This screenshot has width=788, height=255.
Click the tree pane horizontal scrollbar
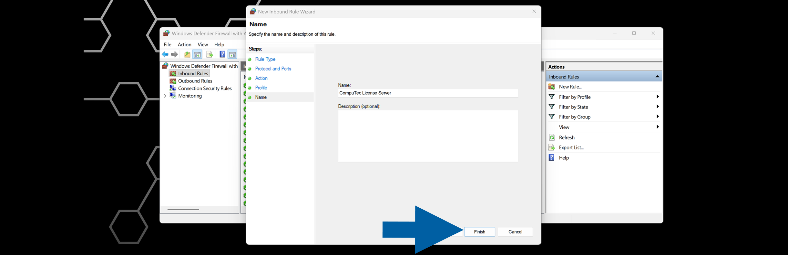183,209
